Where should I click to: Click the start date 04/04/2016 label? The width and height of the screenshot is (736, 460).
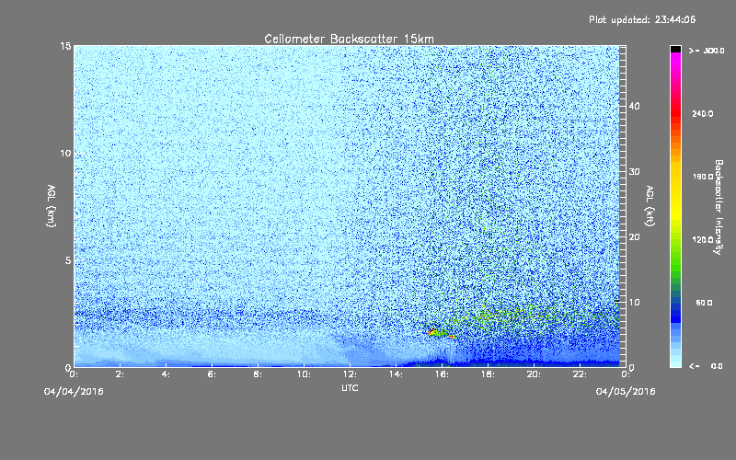(74, 392)
